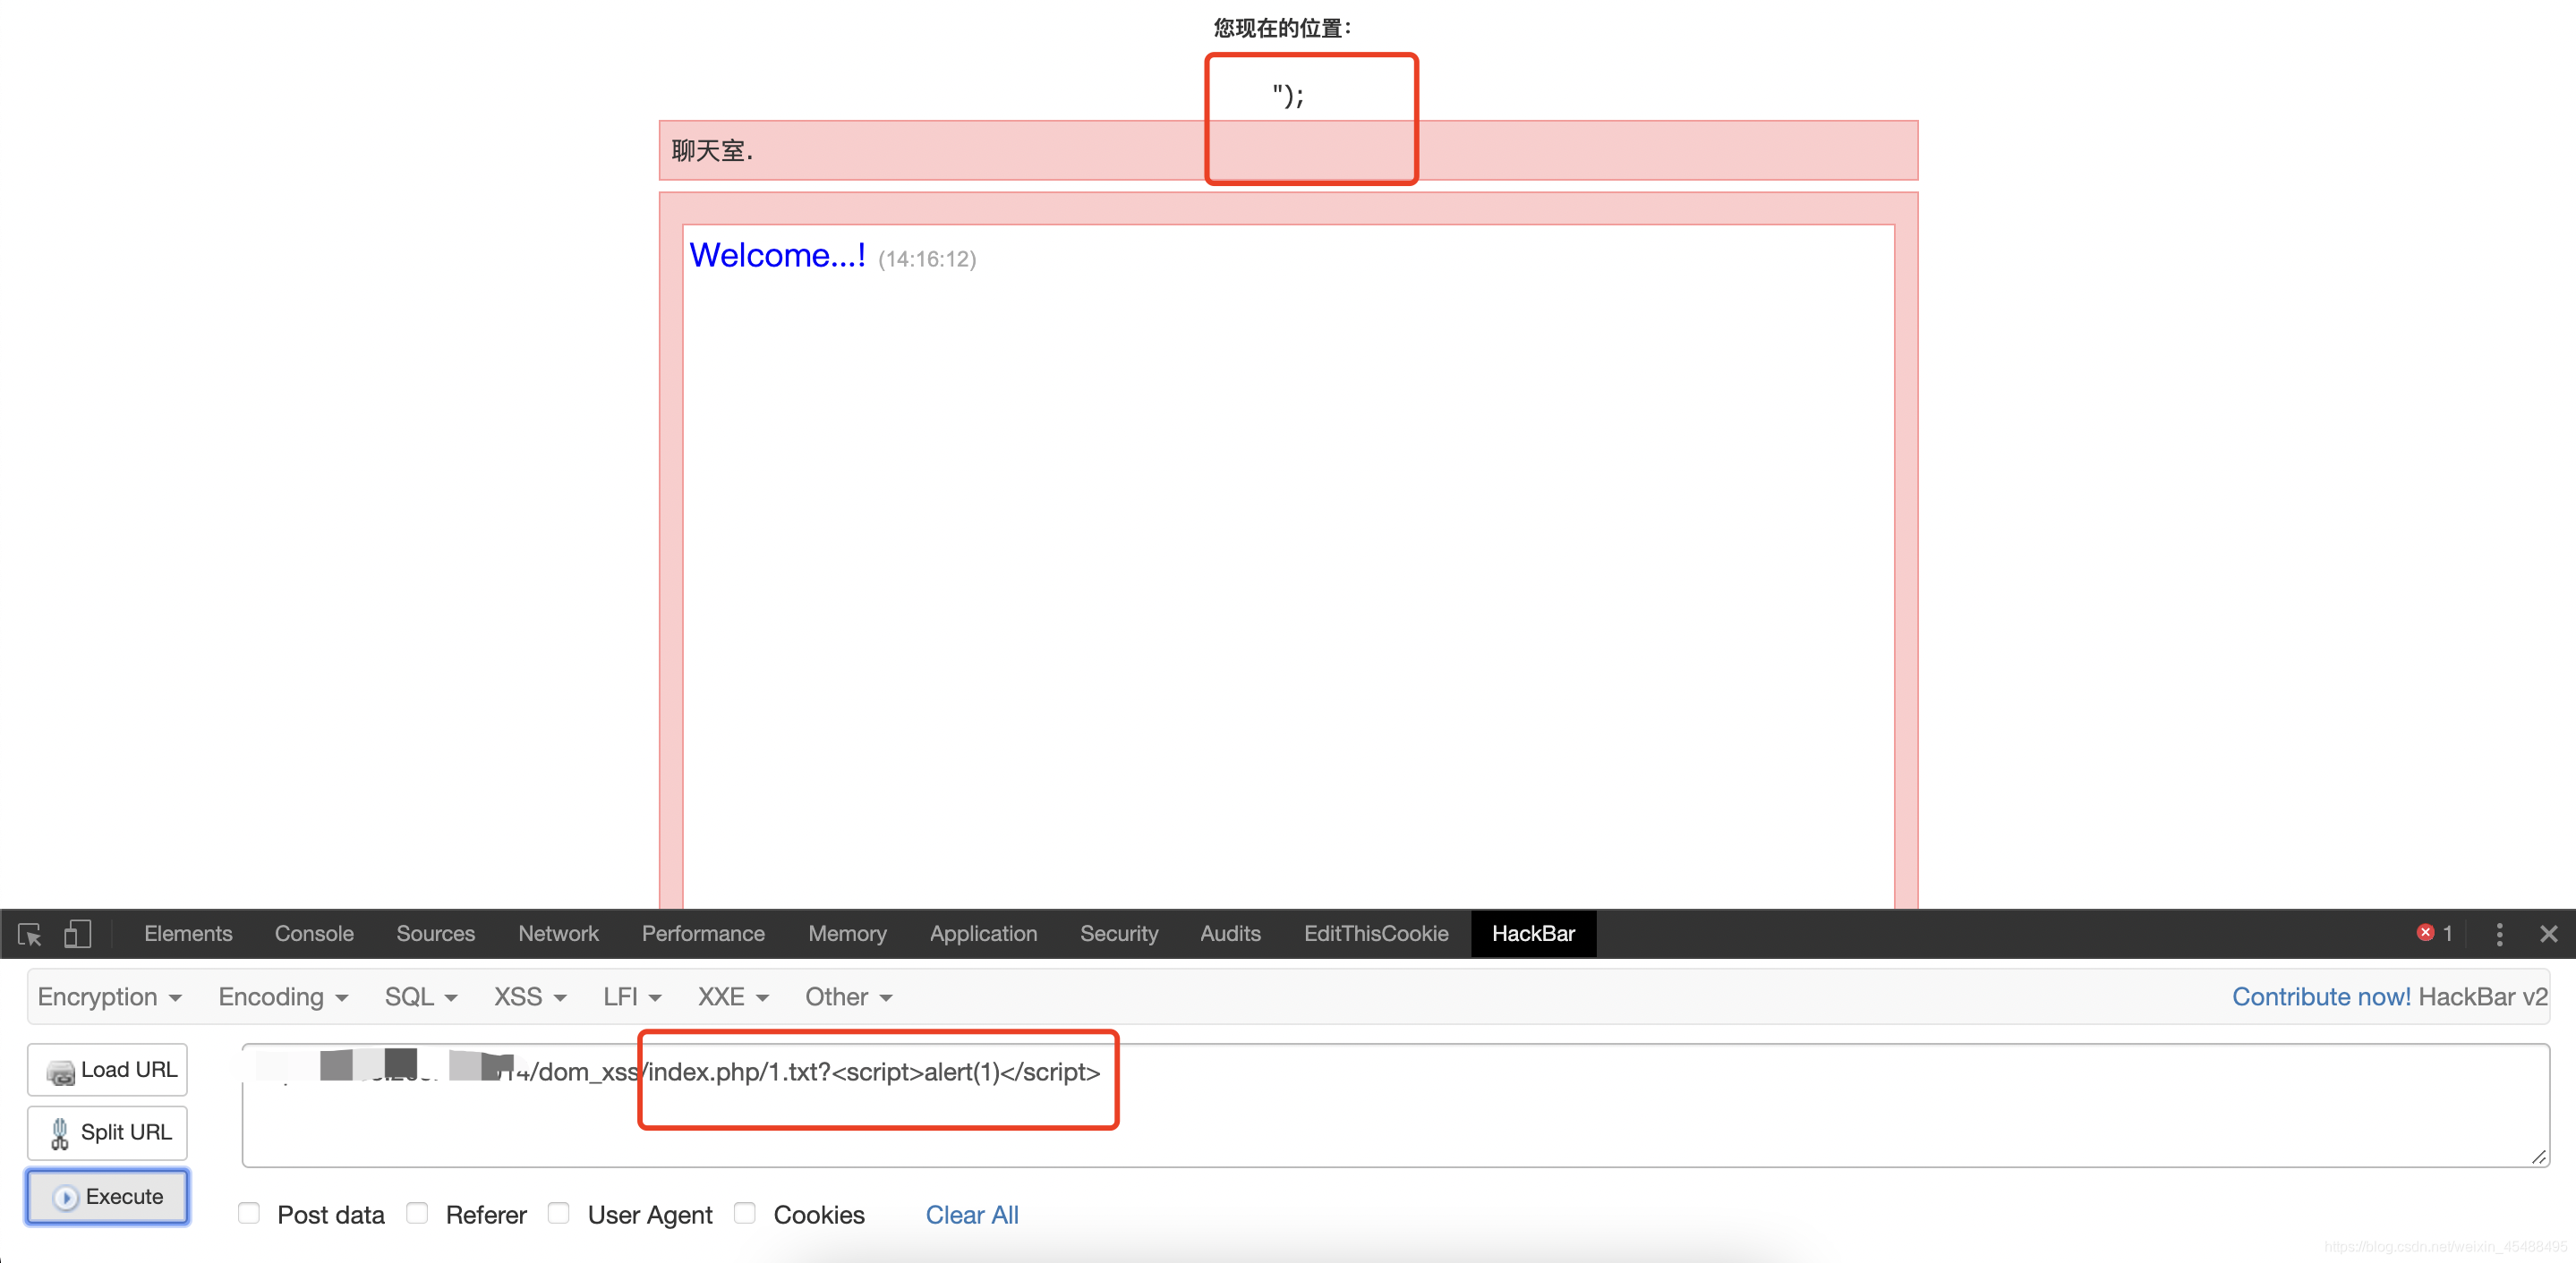The image size is (2576, 1263).
Task: Open DevTools three-dot options menu
Action: pos(2499,934)
